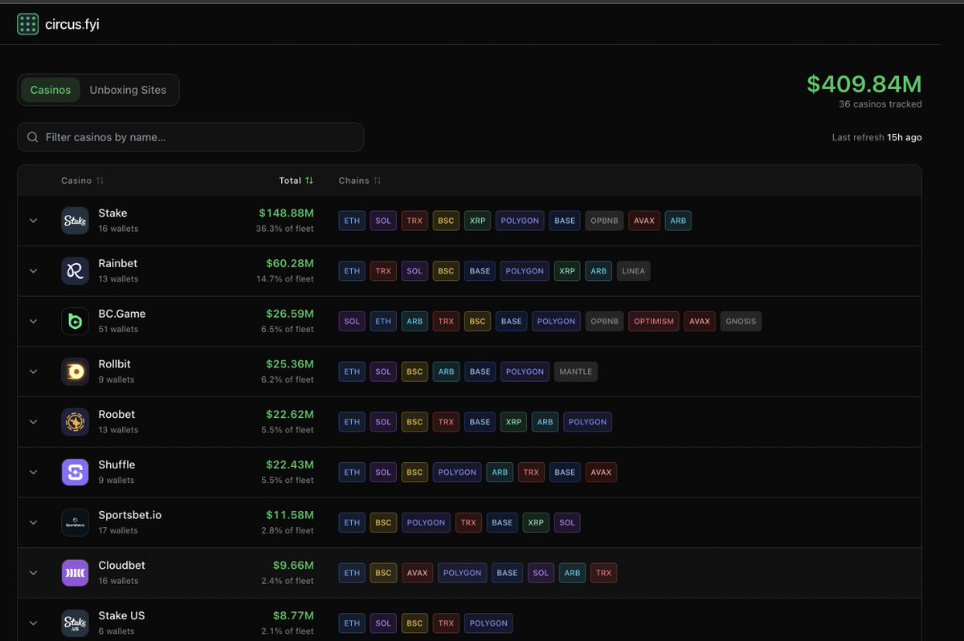Expand the Rollbit row chevron
The height and width of the screenshot is (641, 964).
[x=33, y=371]
